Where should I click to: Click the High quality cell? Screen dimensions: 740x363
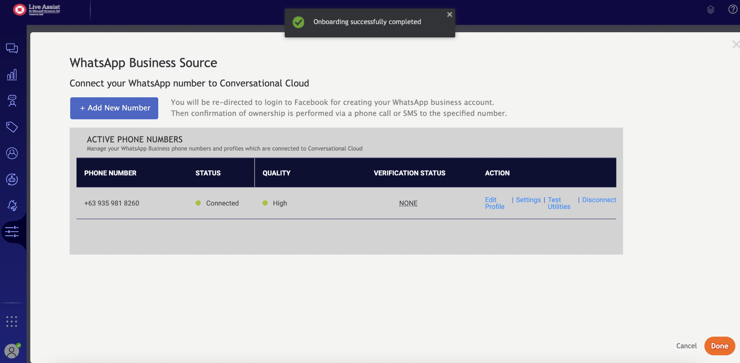coord(275,203)
